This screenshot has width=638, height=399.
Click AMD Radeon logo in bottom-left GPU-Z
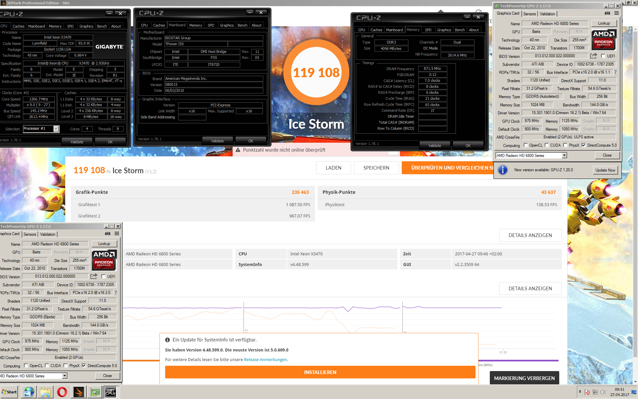[104, 260]
